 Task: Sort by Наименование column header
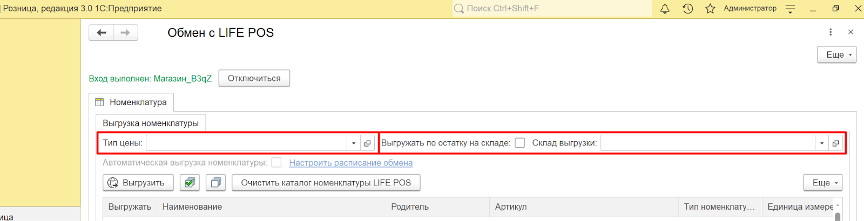(x=271, y=206)
